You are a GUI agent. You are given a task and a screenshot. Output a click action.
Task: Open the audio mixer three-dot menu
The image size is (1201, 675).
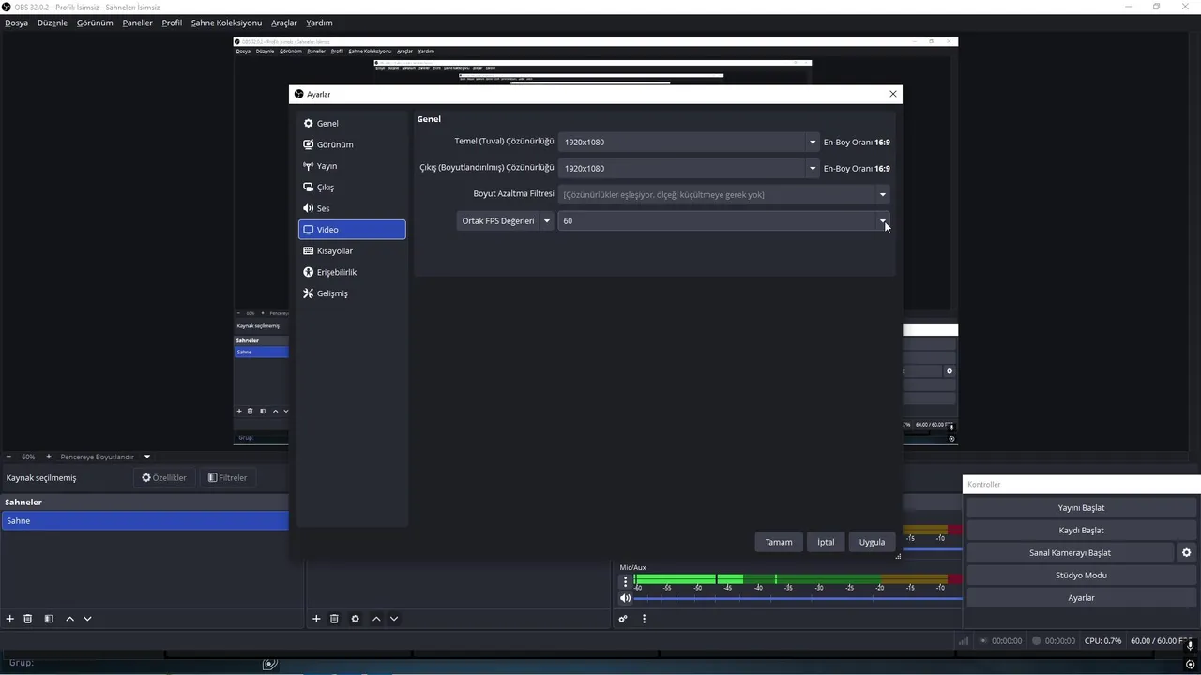644,619
